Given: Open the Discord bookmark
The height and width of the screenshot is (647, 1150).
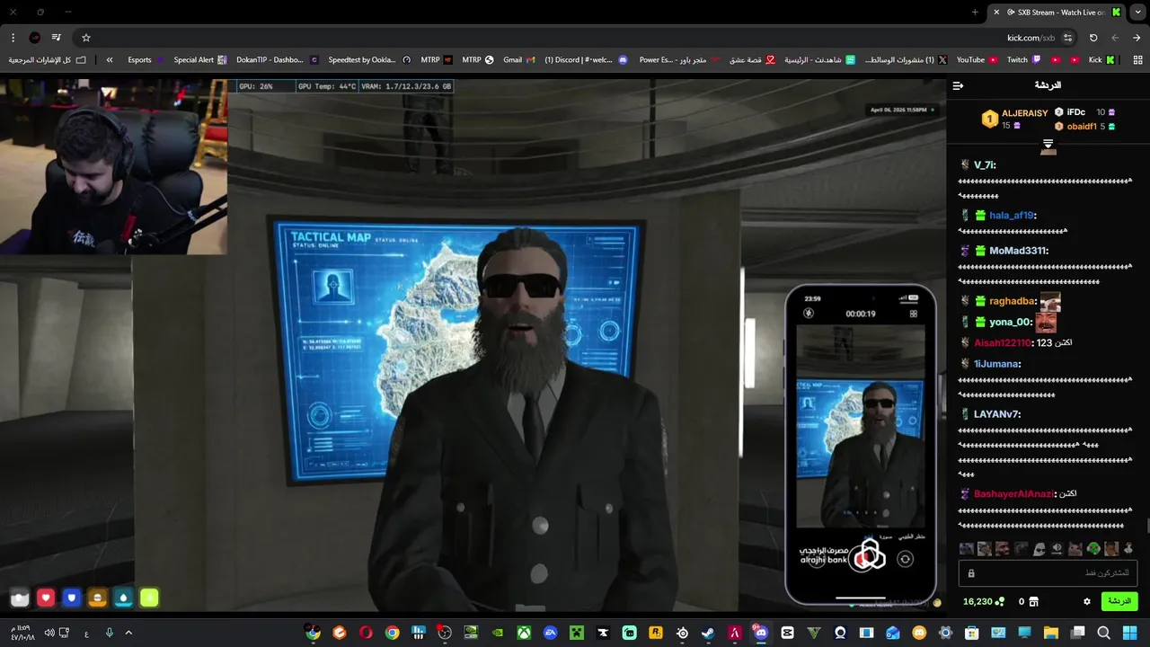Looking at the screenshot, I should click(x=586, y=60).
